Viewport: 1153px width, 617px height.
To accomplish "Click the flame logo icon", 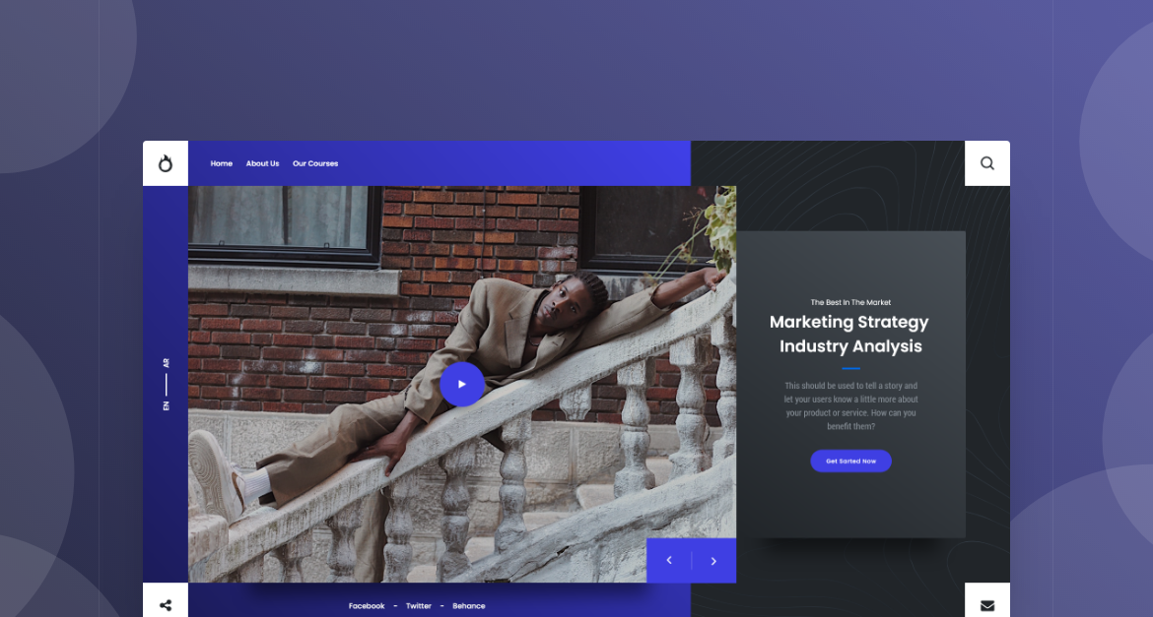I will pyautogui.click(x=166, y=163).
